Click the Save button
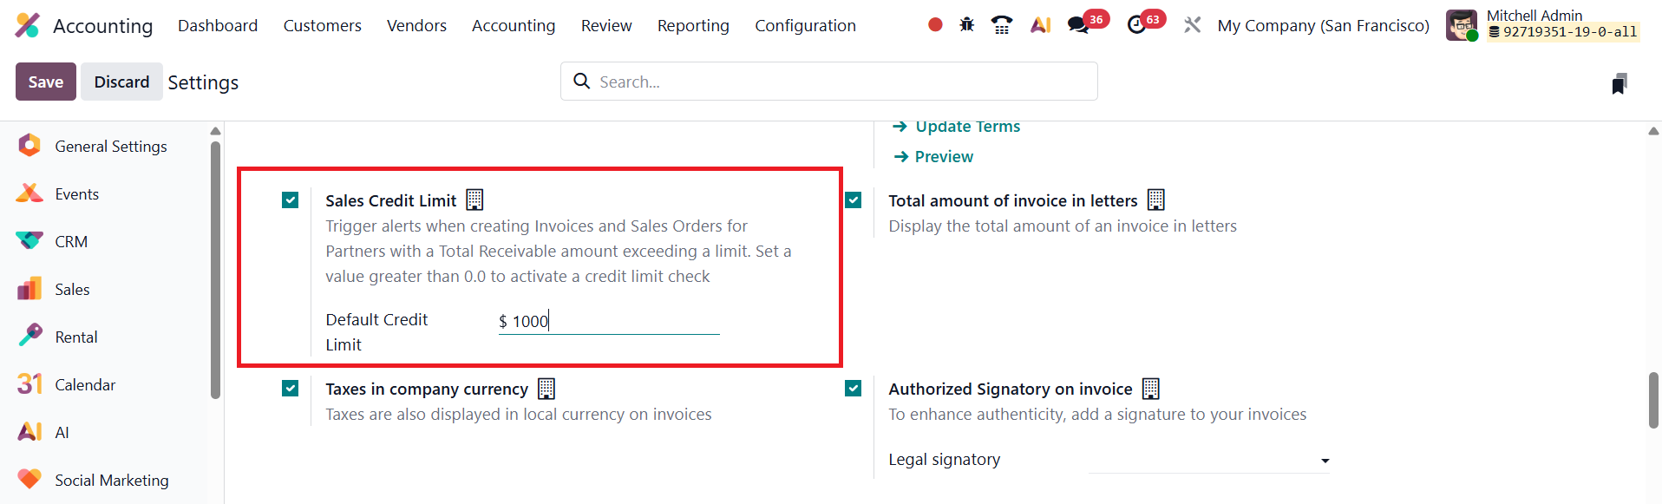The width and height of the screenshot is (1662, 504). (46, 82)
